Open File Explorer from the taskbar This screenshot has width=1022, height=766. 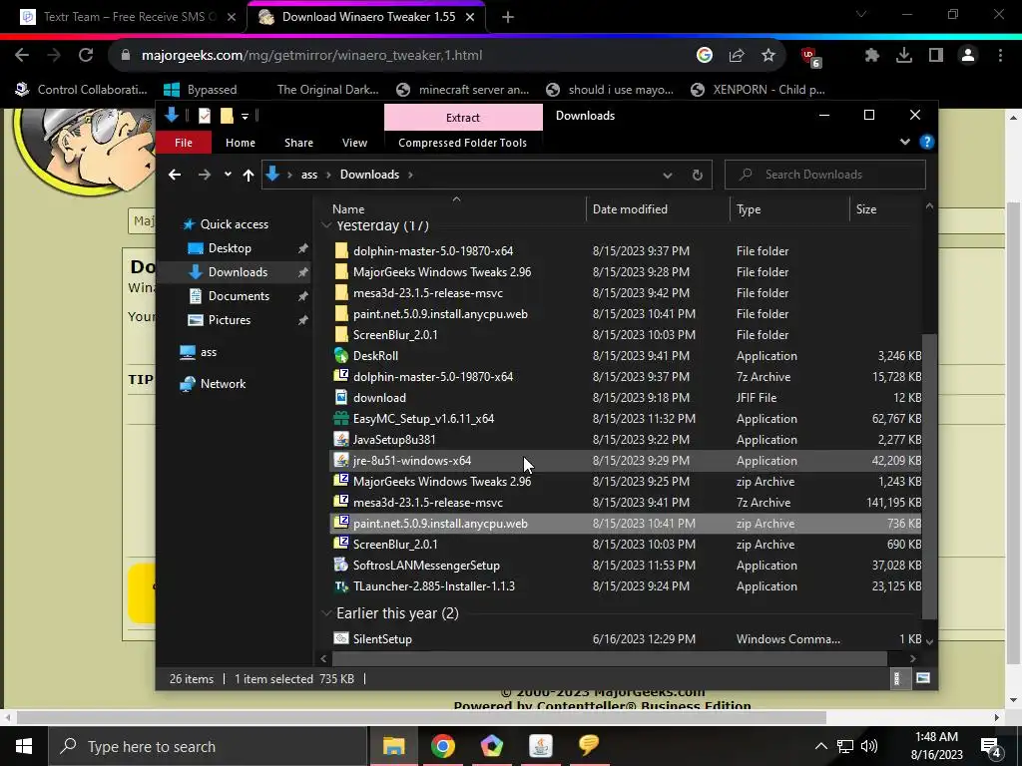pyautogui.click(x=393, y=746)
